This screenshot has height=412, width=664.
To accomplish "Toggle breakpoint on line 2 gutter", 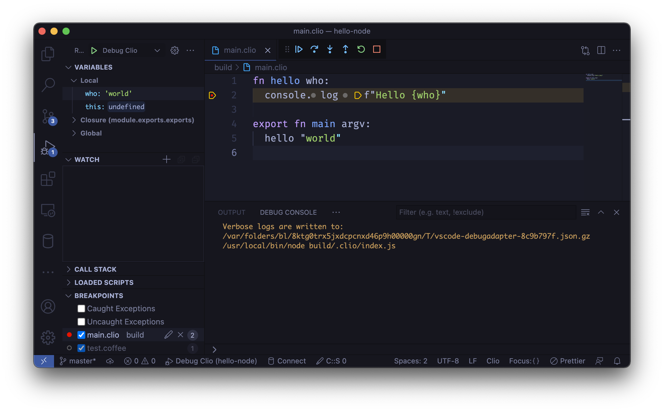I will 213,95.
